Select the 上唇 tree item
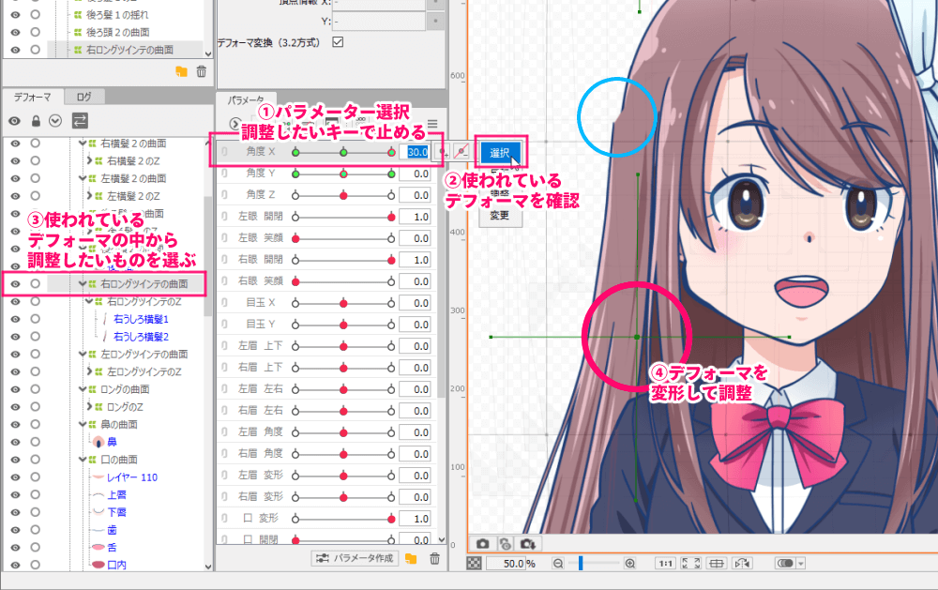The width and height of the screenshot is (938, 590). [x=117, y=495]
